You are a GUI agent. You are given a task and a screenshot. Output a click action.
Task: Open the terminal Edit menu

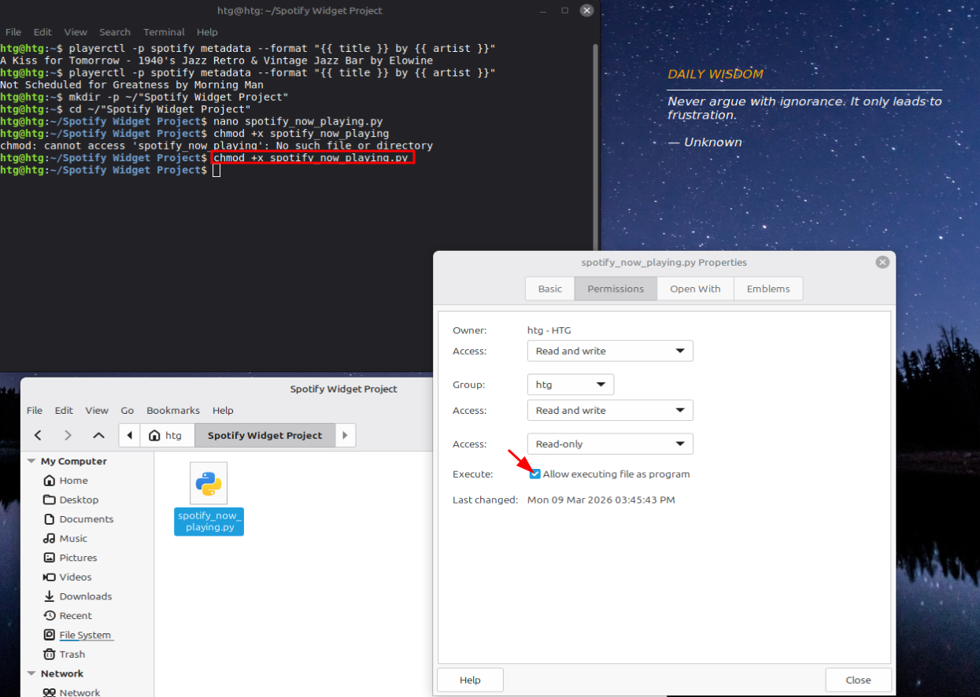pos(43,32)
